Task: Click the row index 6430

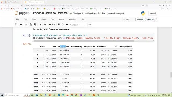Action: [36, 75]
